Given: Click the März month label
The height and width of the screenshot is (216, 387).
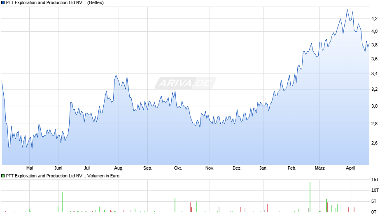Looking at the screenshot, I should pos(319,168).
